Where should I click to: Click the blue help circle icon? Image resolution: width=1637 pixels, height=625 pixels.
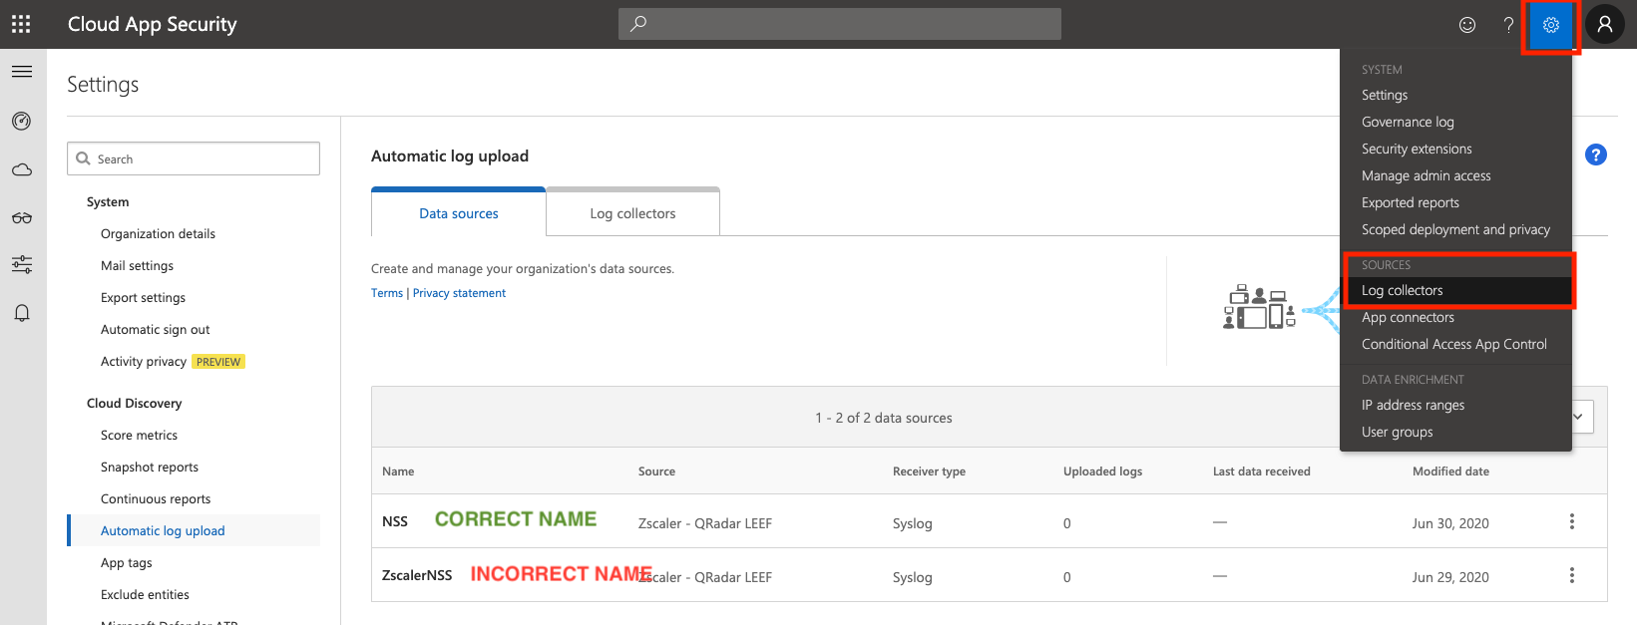pyautogui.click(x=1595, y=155)
